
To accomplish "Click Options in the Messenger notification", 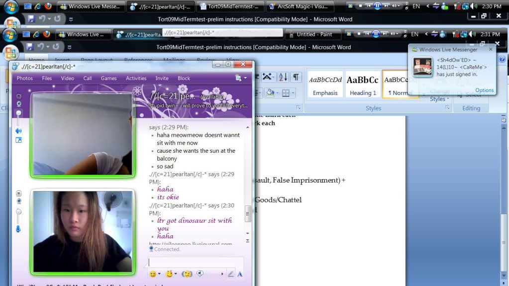I will 484,90.
